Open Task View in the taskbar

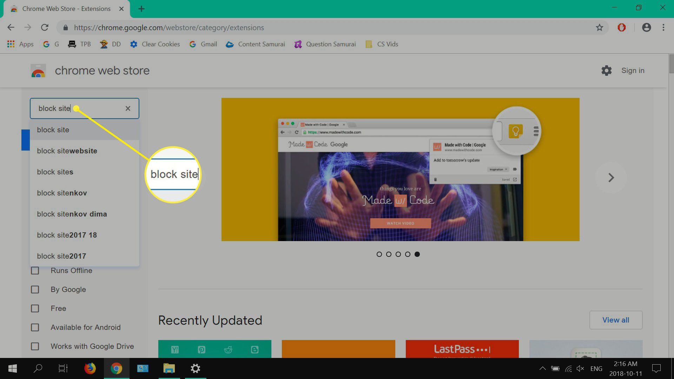pyautogui.click(x=63, y=368)
